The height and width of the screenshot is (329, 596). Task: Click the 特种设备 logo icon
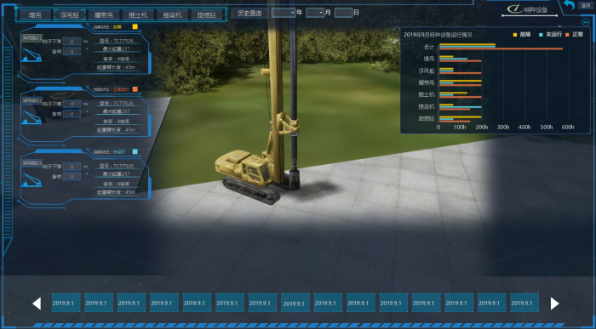click(x=514, y=9)
